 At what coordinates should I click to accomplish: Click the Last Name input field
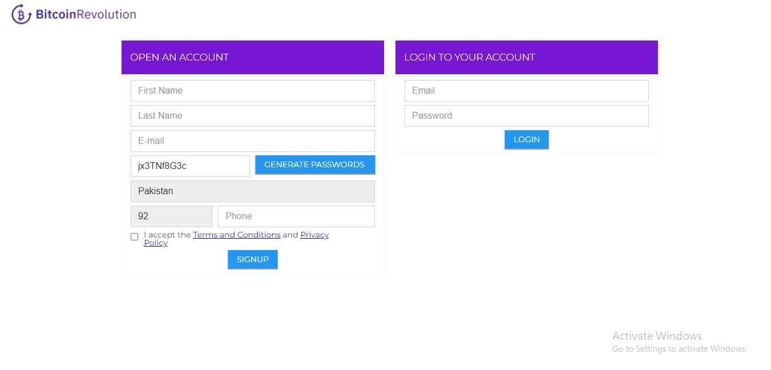tap(252, 115)
